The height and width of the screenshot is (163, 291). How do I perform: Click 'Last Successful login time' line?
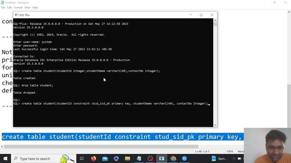62,49
